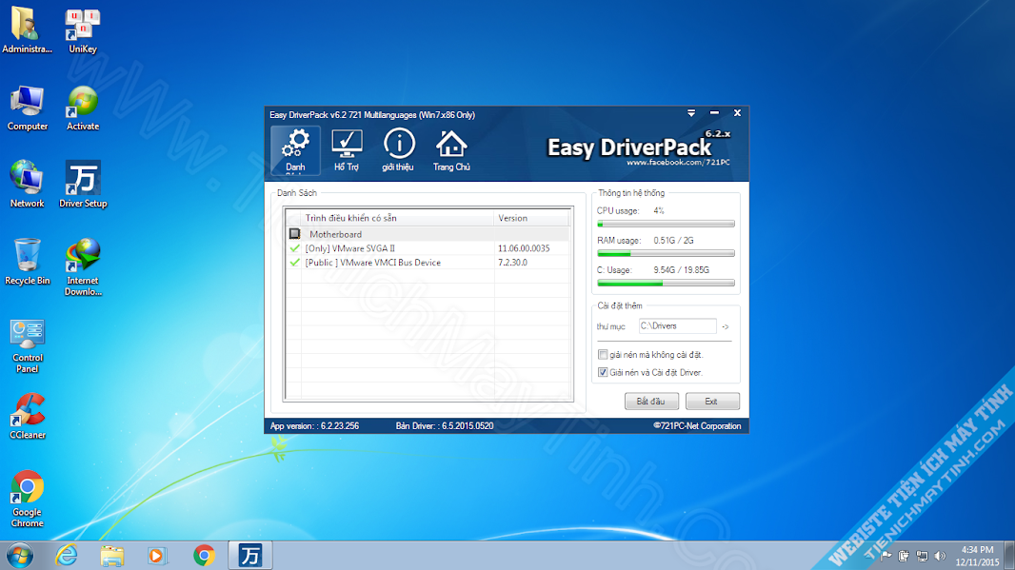Minimize the Easy DriverPack window
The image size is (1015, 570).
pos(714,113)
